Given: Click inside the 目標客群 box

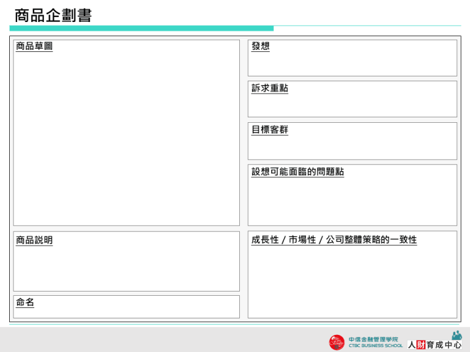Looking at the screenshot, I should (352, 147).
